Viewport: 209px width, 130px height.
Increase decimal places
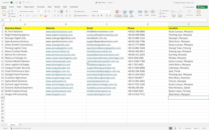[x=107, y=16]
